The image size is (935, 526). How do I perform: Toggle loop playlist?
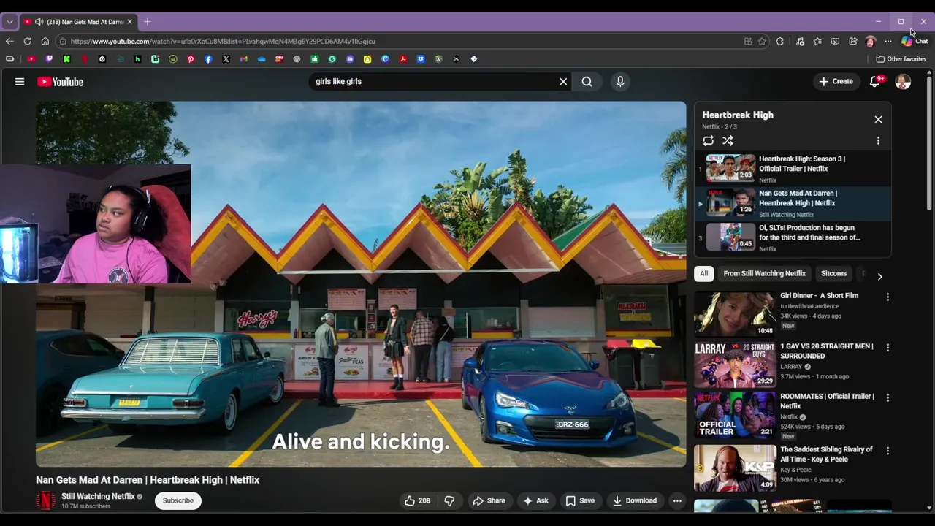708,140
